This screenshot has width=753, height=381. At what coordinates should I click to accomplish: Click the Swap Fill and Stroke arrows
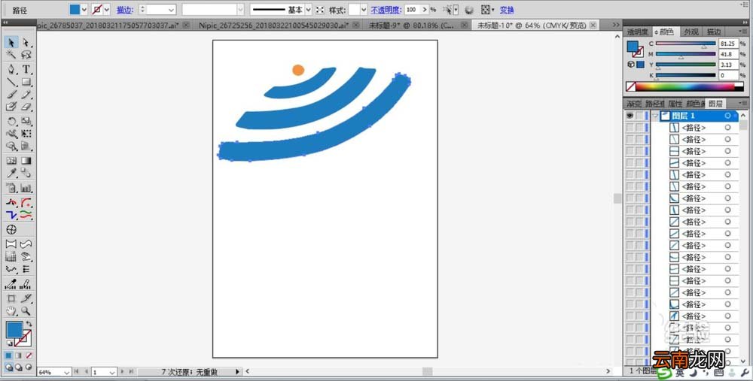[x=29, y=324]
